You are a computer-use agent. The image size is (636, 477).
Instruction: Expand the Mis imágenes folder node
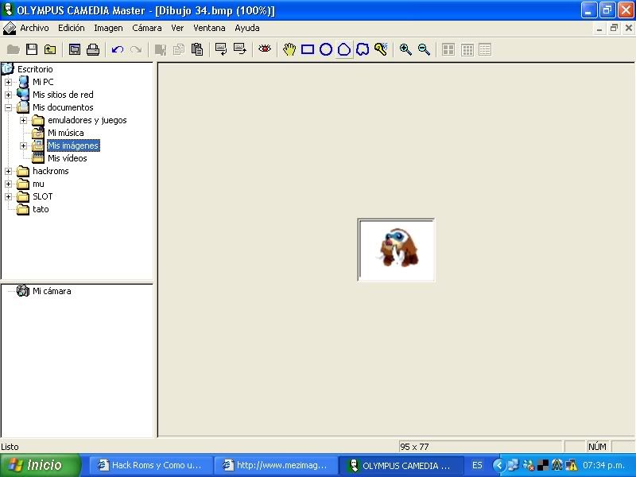(x=24, y=145)
